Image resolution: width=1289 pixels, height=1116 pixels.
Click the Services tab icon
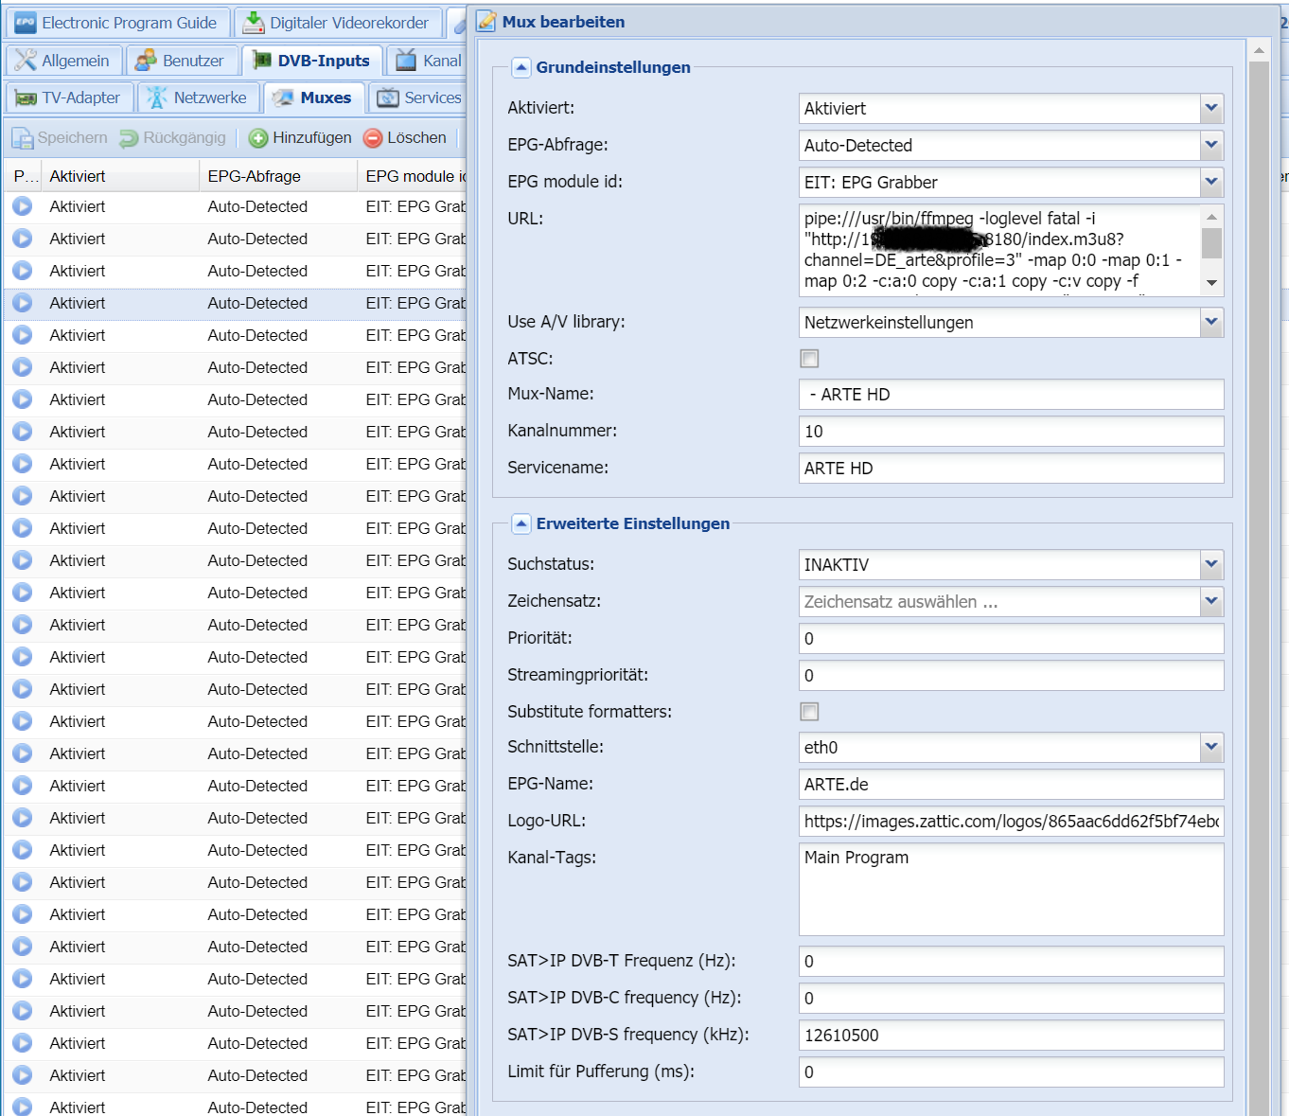tap(387, 97)
